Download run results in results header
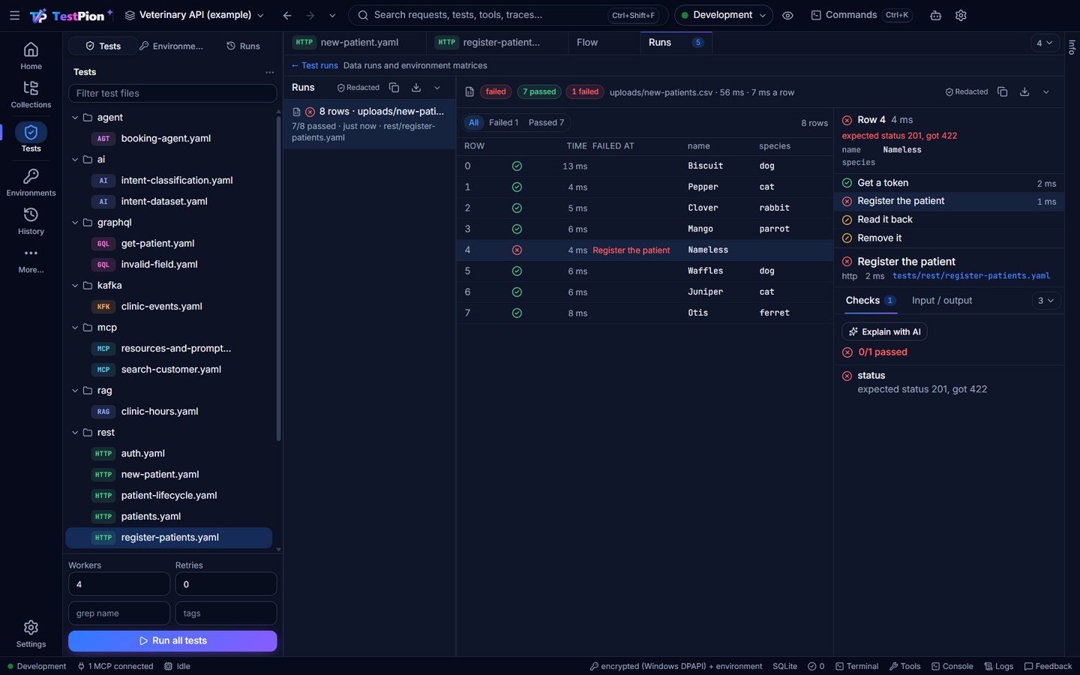1080x675 pixels. click(x=1024, y=91)
